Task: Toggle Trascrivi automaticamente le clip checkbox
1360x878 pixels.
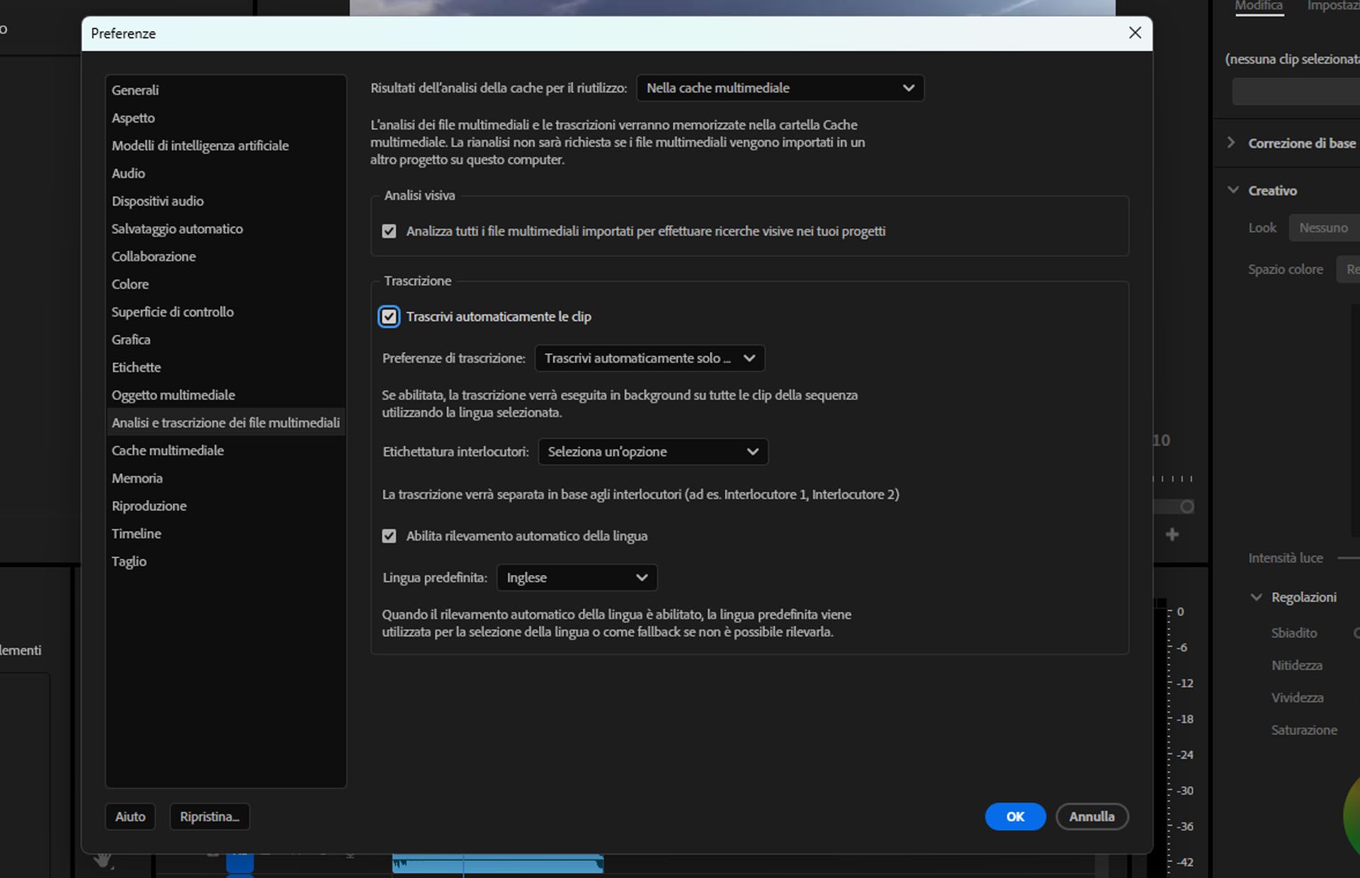Action: coord(389,317)
